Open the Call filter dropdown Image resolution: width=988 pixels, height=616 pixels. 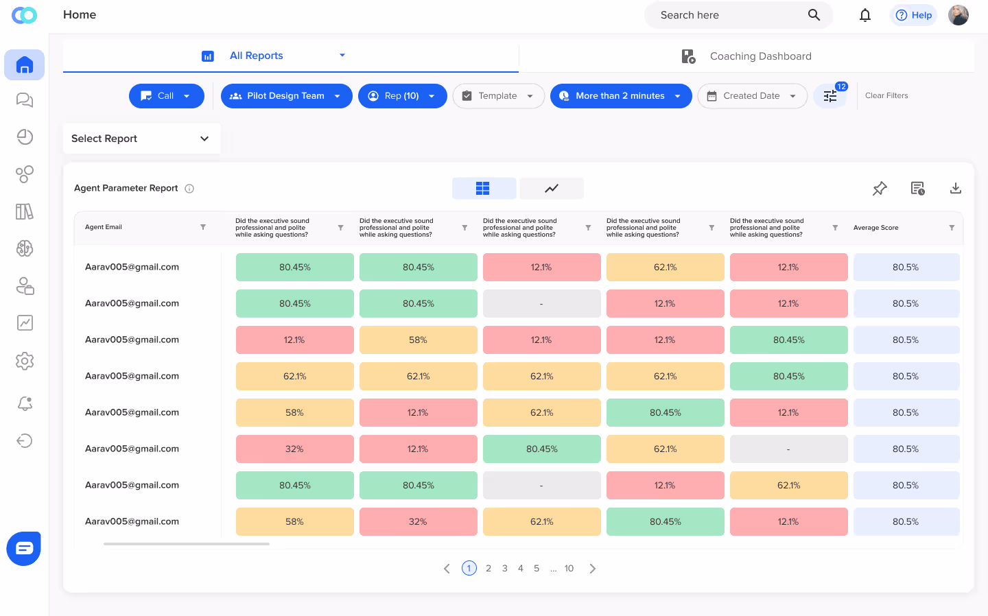pos(167,96)
